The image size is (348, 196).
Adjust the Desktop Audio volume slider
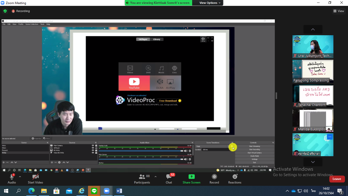point(141,151)
